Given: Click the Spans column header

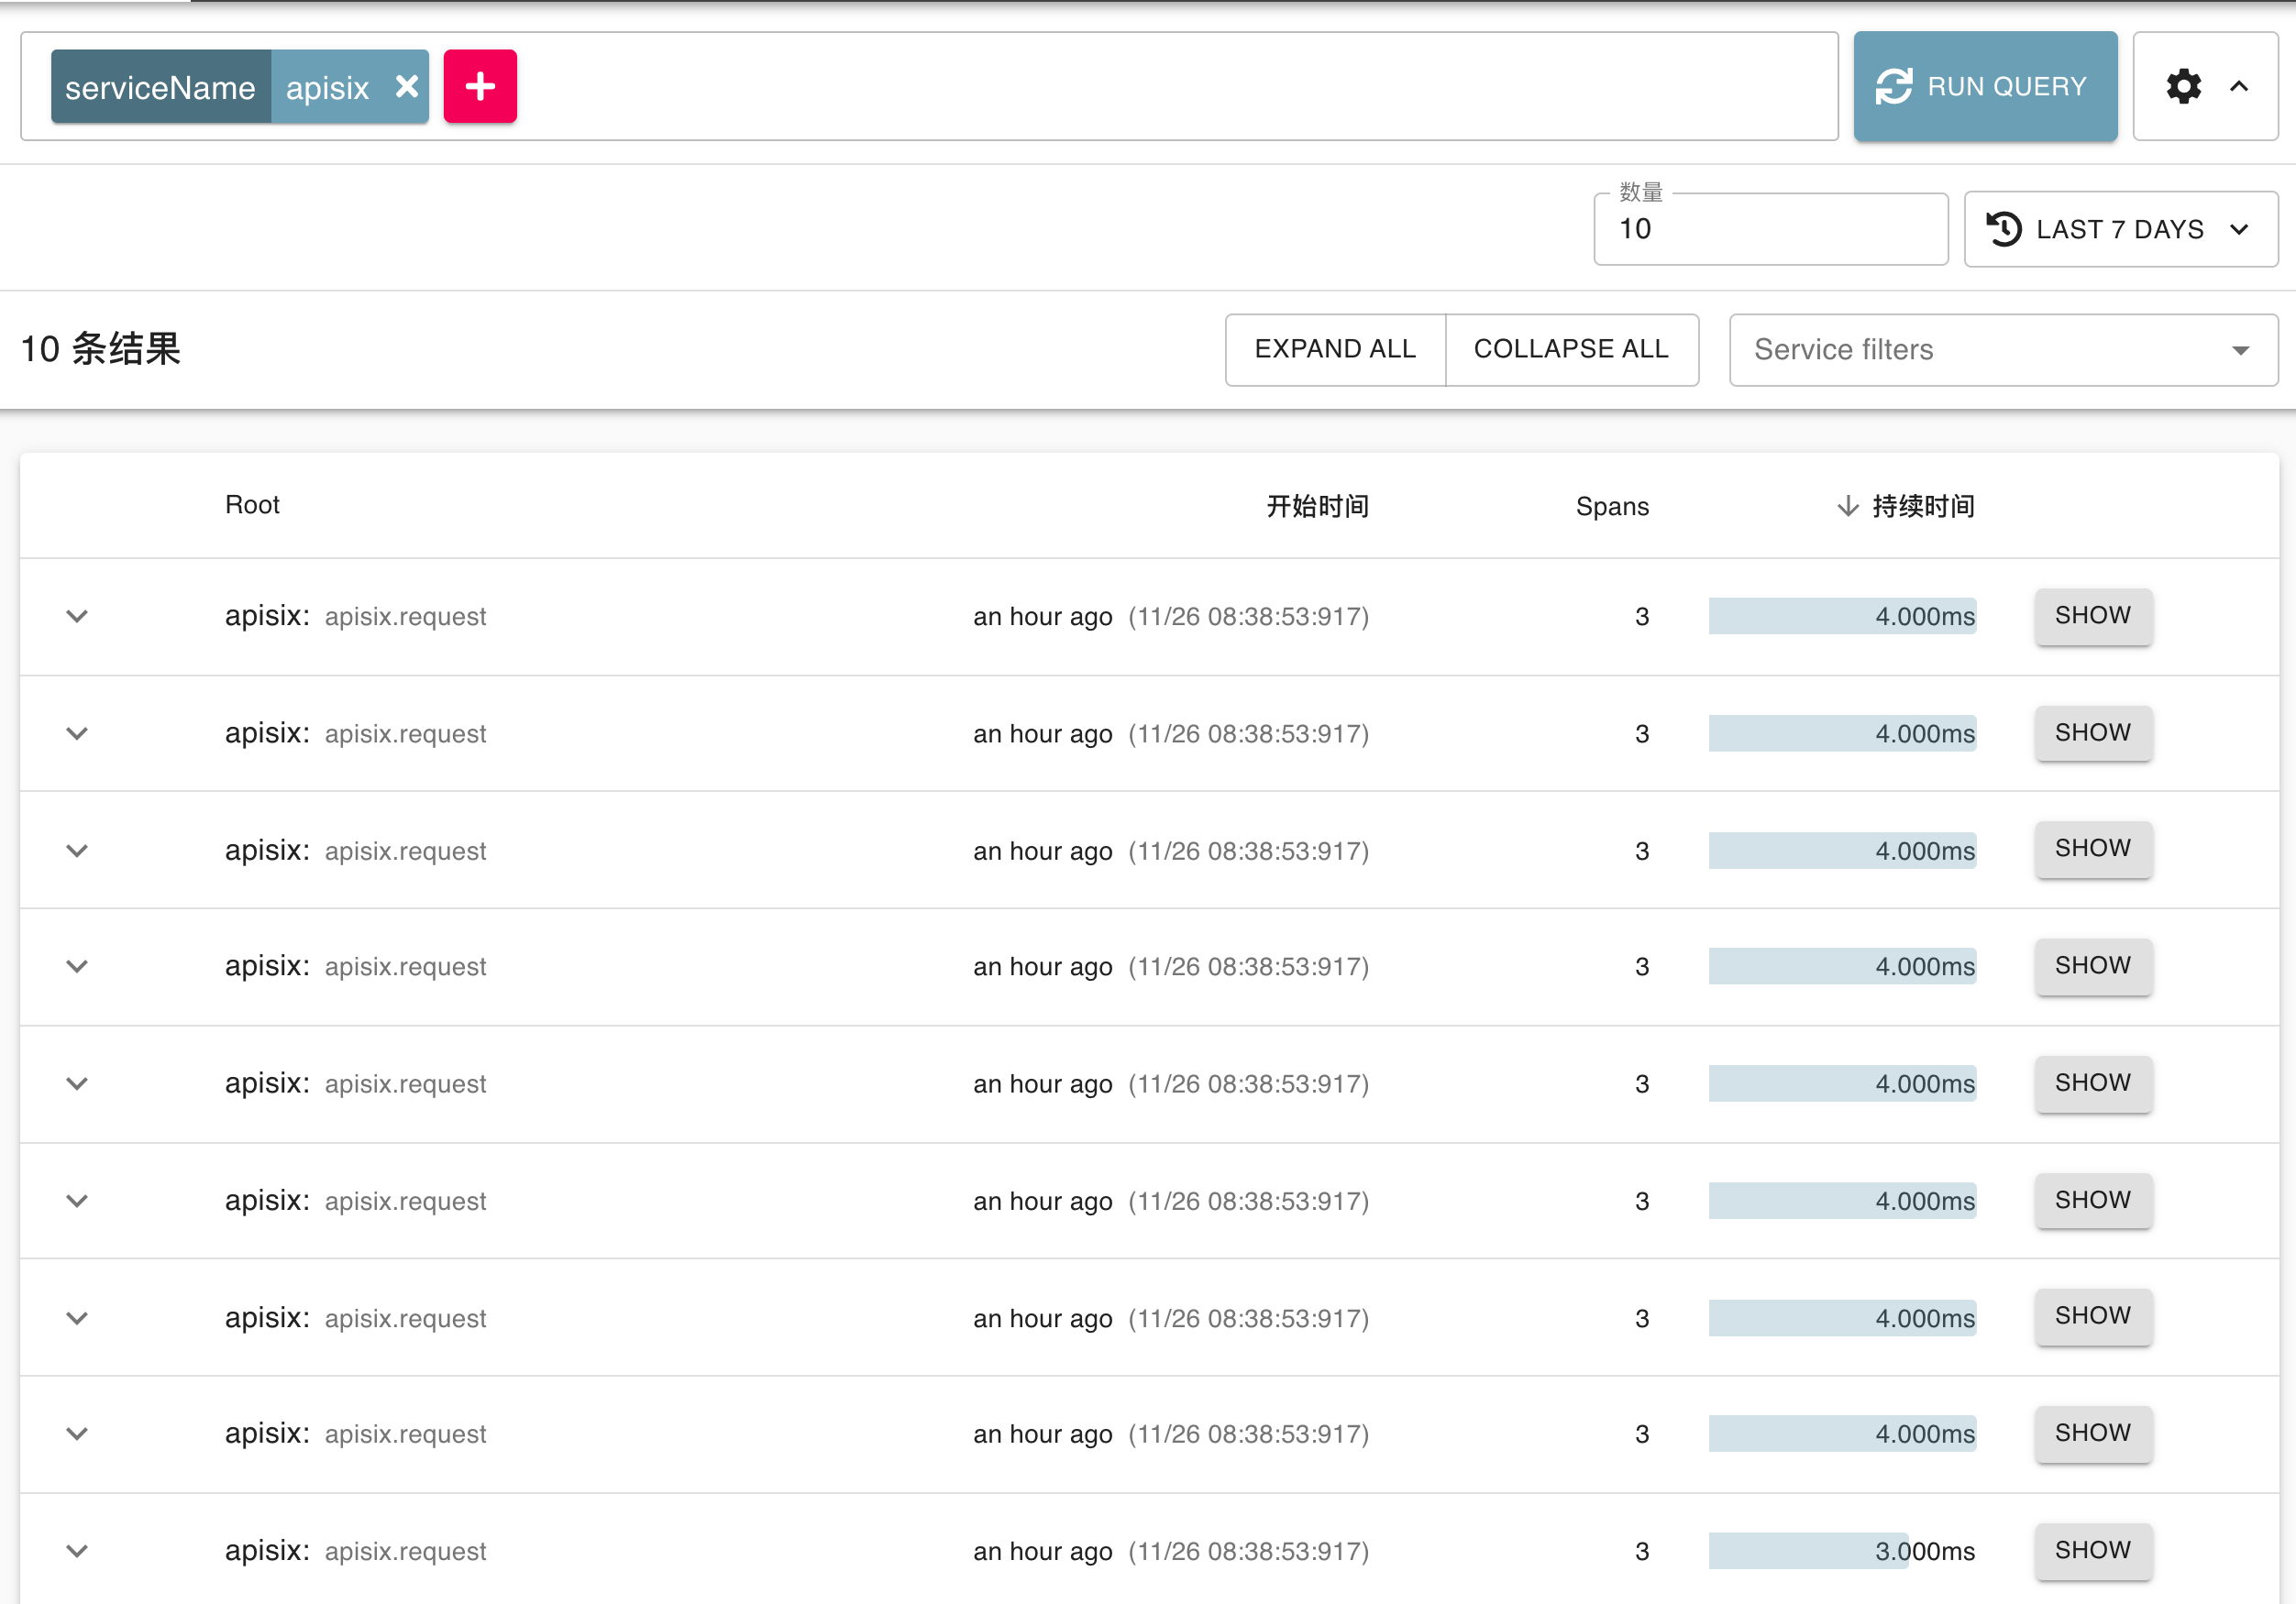Looking at the screenshot, I should [x=1612, y=506].
